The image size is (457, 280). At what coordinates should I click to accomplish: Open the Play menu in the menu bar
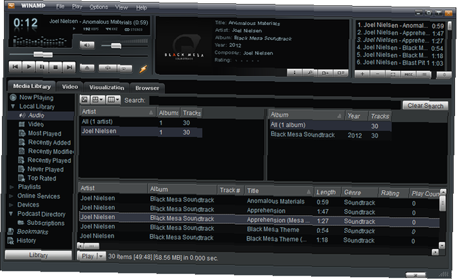tap(77, 6)
